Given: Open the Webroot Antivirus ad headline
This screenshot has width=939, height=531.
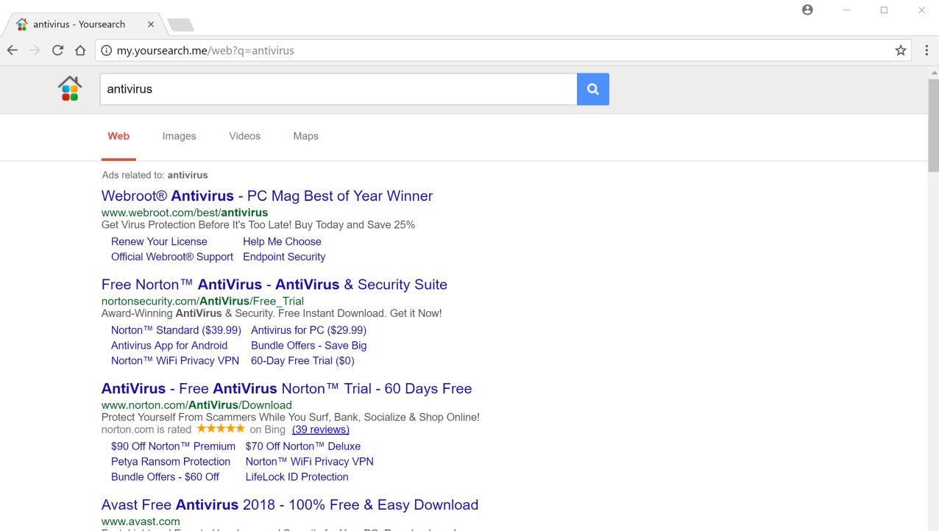Looking at the screenshot, I should click(x=266, y=196).
